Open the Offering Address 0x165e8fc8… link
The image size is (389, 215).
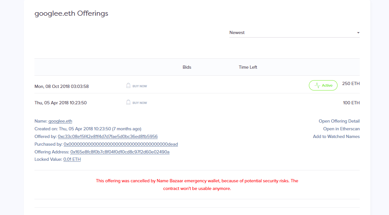pyautogui.click(x=120, y=152)
